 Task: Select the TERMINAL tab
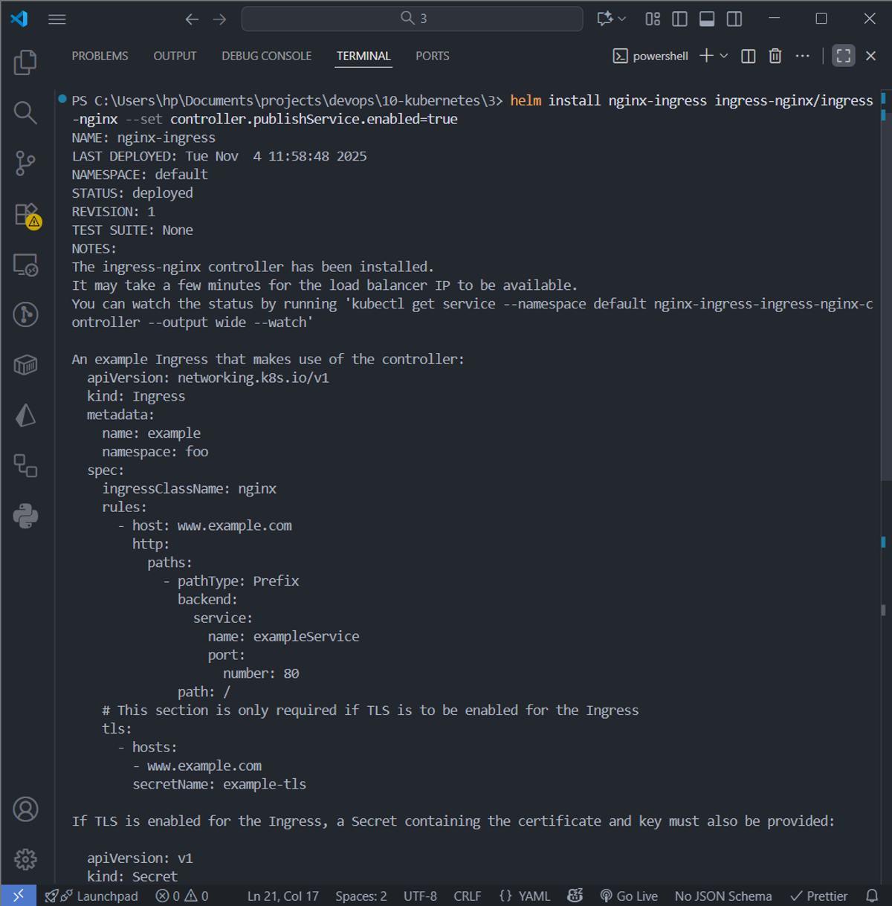click(363, 56)
